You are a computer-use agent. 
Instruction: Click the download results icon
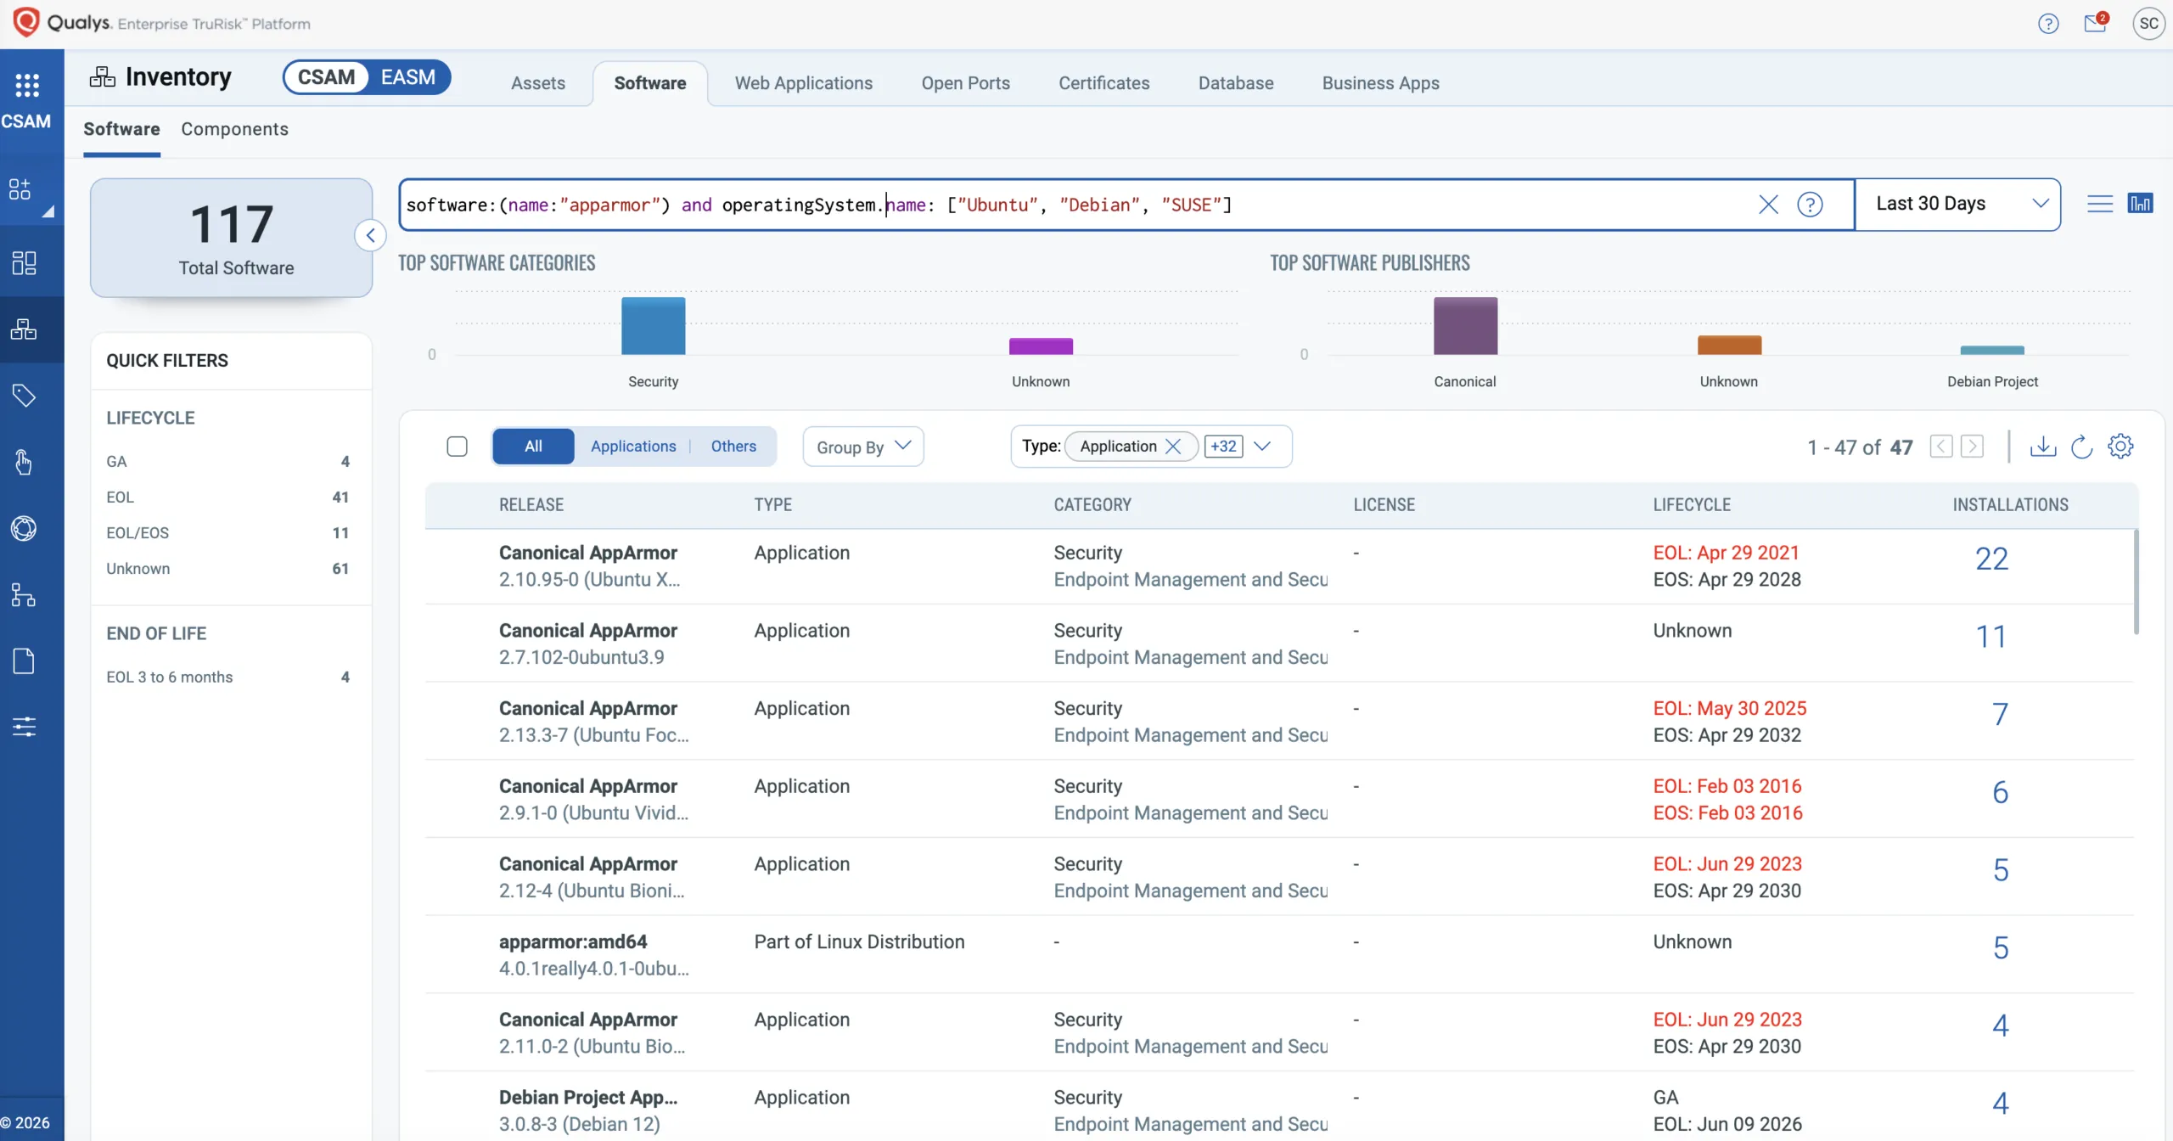point(2042,447)
